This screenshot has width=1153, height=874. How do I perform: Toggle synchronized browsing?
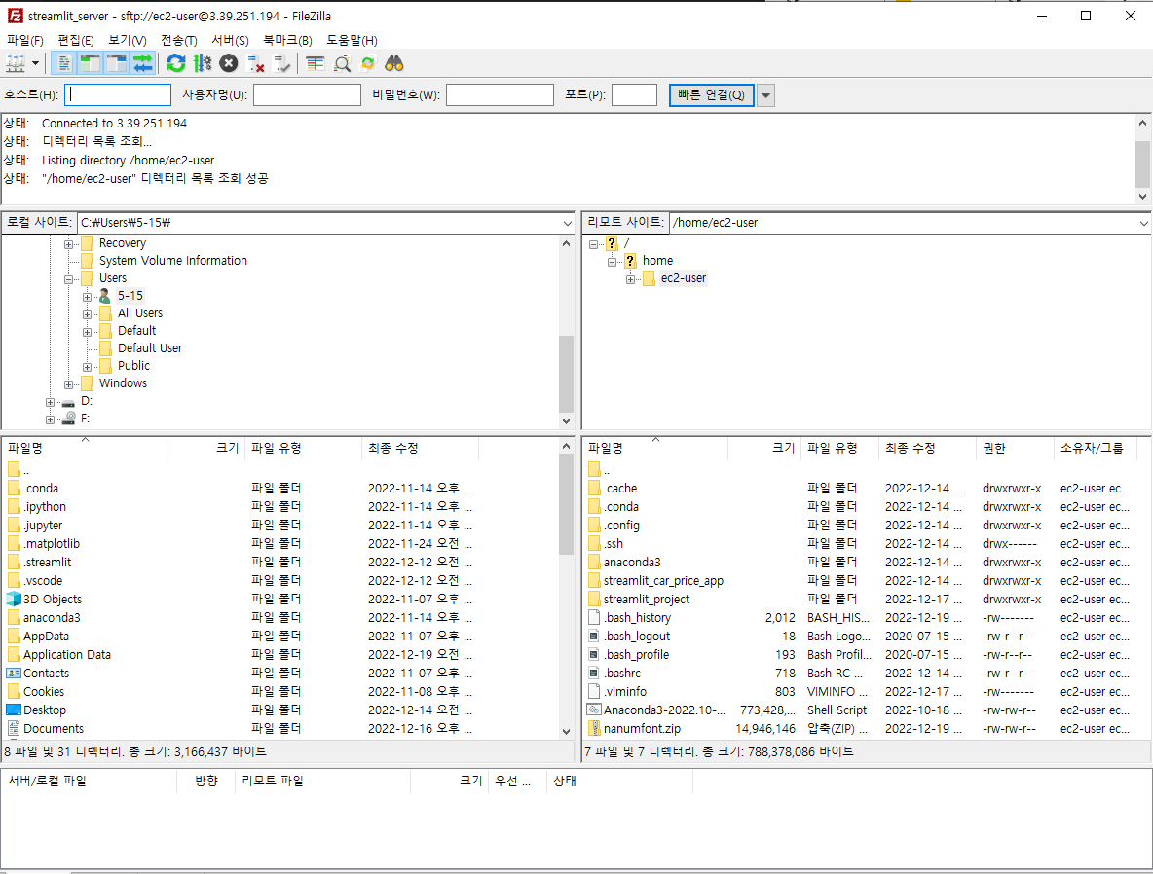pyautogui.click(x=368, y=64)
